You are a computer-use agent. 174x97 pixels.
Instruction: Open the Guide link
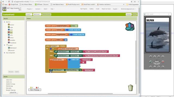[98, 9]
